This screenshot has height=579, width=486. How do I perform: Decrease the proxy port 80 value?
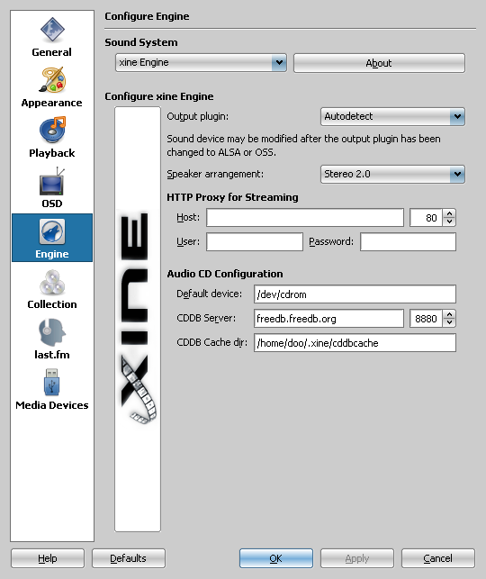coord(449,222)
